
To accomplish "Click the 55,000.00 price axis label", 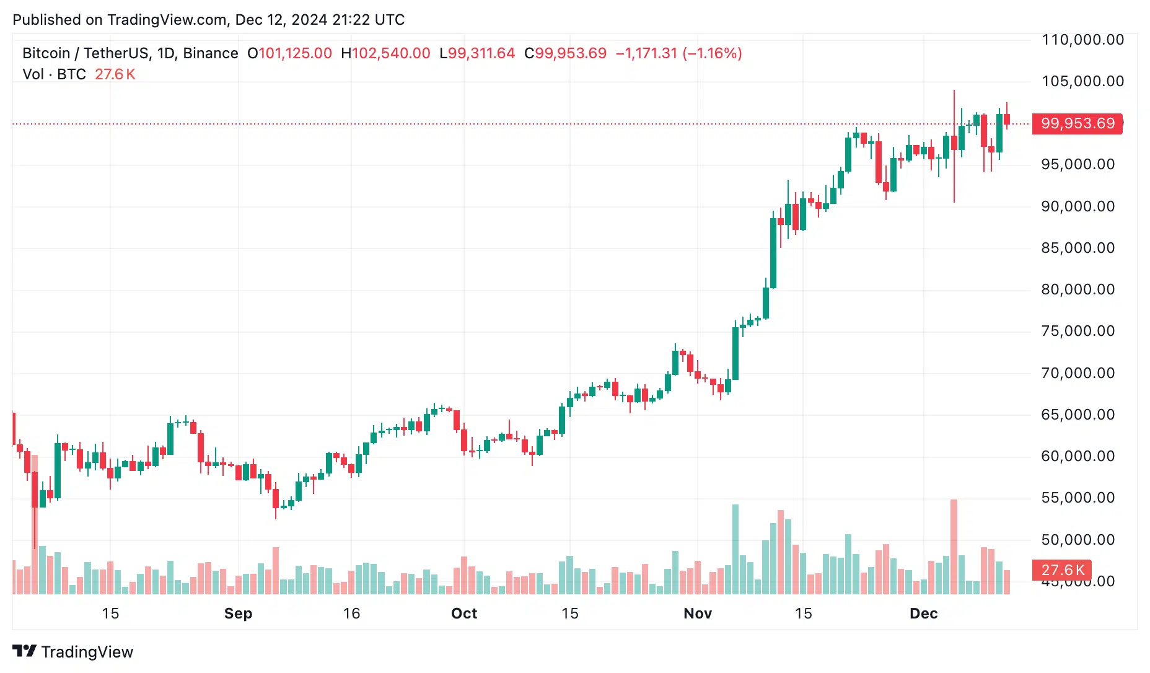I will (x=1078, y=498).
